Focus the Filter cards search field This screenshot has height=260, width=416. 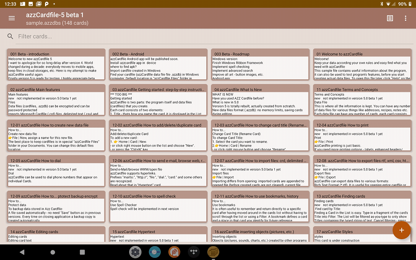coord(214,36)
